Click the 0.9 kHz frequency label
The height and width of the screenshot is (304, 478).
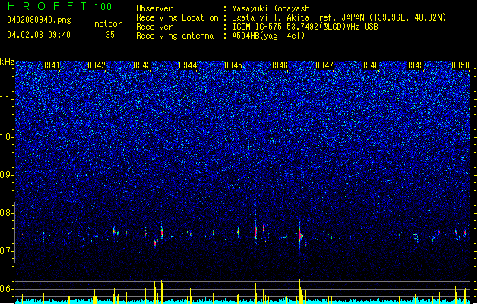[7, 175]
